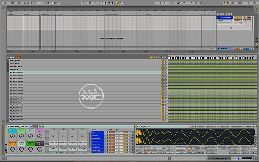Click the 4 / 4 time signature field

click(41, 3)
